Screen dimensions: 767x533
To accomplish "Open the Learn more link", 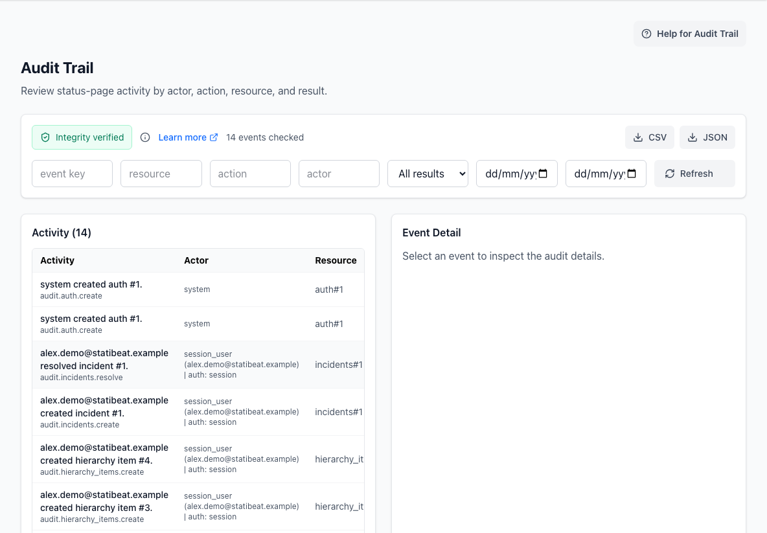I will coord(188,137).
